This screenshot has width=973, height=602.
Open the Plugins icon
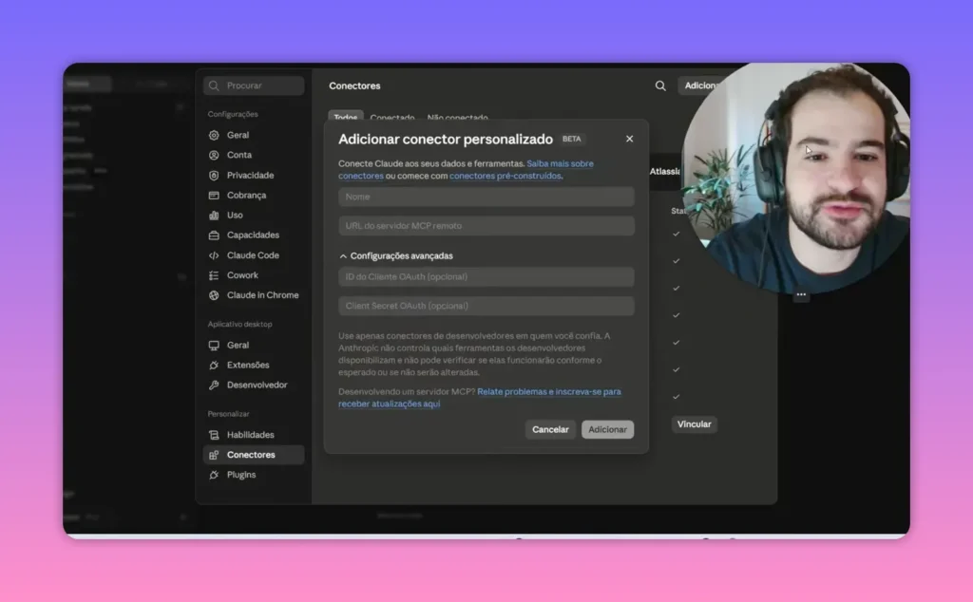click(214, 475)
